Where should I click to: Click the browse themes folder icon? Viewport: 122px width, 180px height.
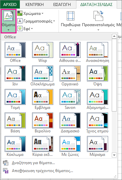click(x=6, y=163)
